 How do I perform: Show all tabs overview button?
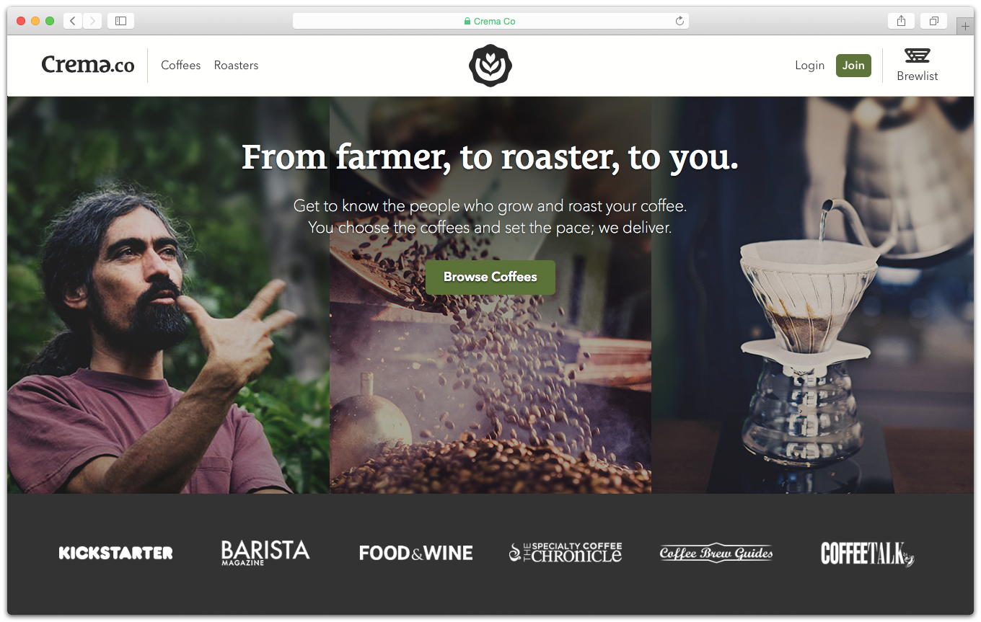(x=933, y=21)
